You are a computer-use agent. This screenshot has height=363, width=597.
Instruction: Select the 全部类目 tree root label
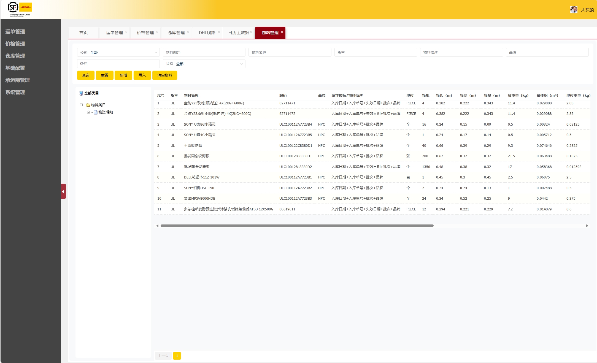click(x=91, y=93)
